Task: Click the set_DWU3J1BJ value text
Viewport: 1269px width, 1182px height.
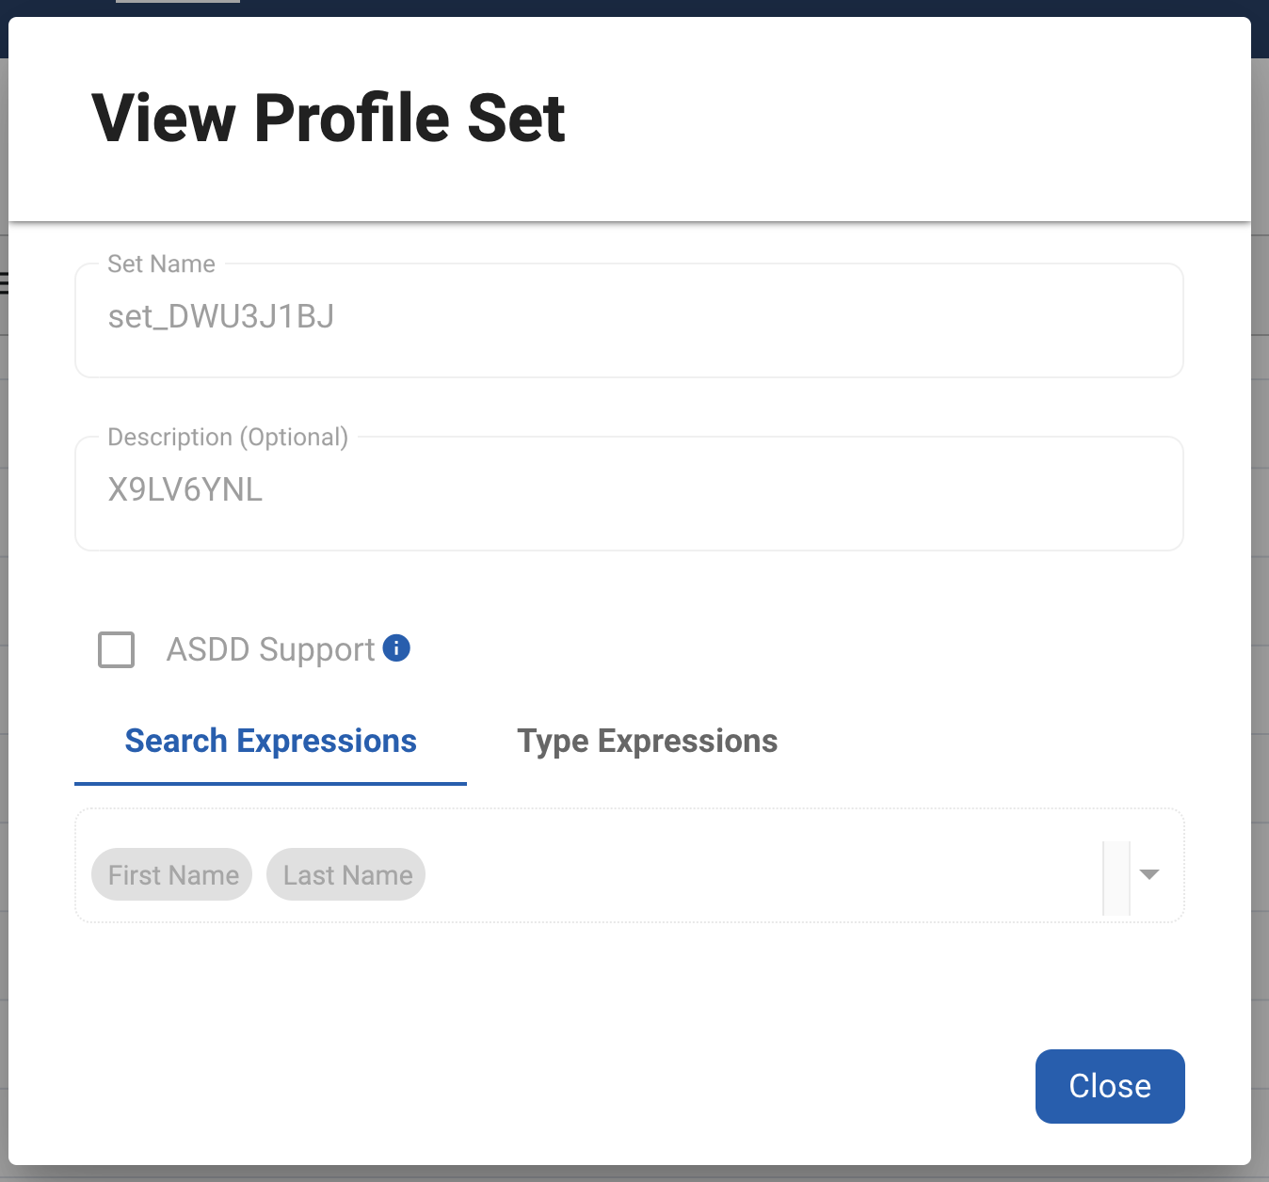Action: click(x=221, y=317)
